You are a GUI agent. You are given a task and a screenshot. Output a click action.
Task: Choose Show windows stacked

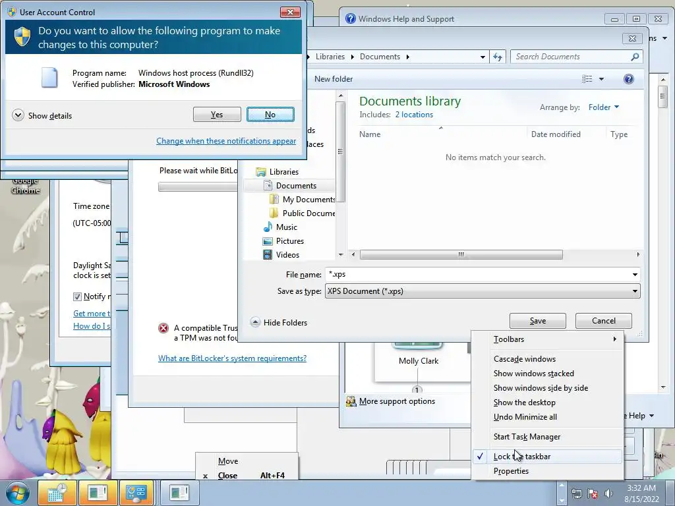click(x=548, y=374)
